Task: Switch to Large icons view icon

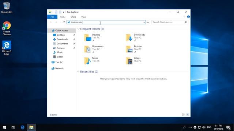Action: point(188,115)
